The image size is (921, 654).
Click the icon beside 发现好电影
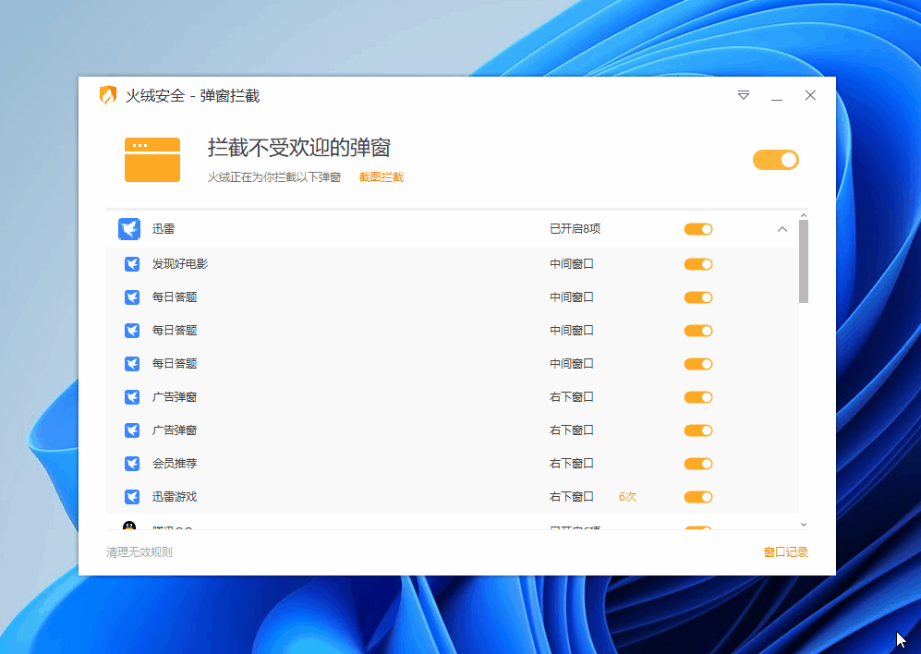(132, 264)
